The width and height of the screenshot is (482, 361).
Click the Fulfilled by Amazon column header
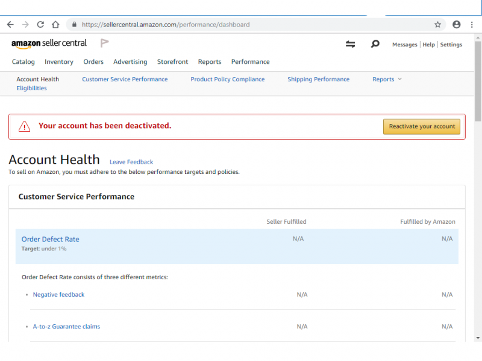click(x=428, y=221)
